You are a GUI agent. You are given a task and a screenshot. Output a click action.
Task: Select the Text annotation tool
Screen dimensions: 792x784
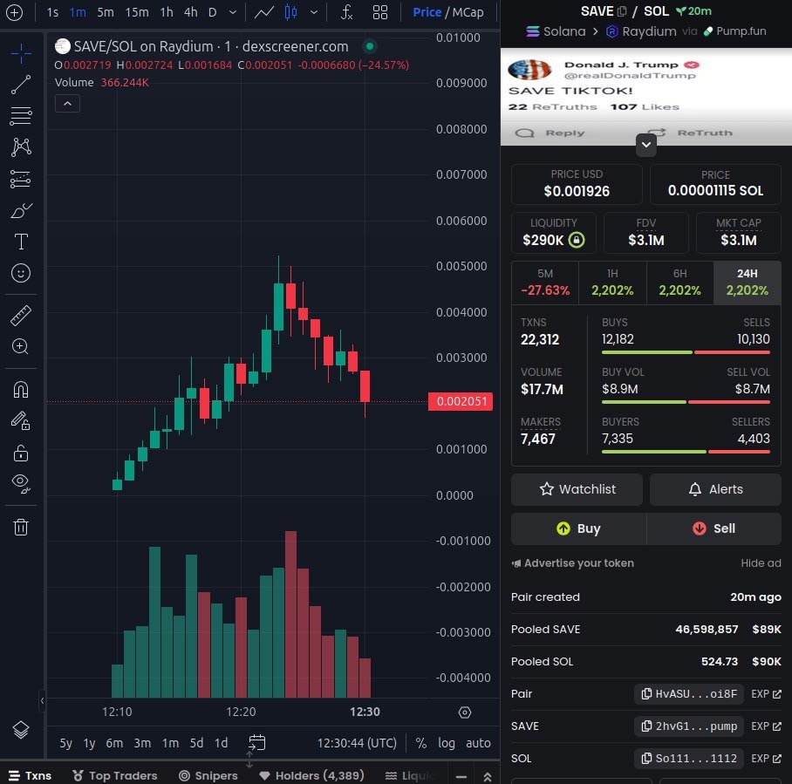21,242
